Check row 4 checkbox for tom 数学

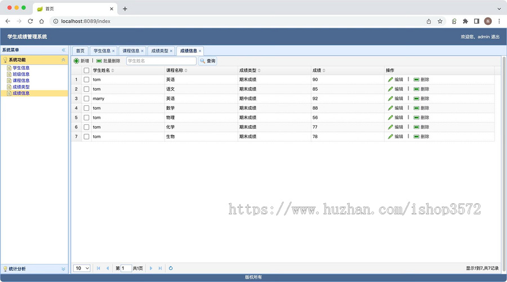tap(86, 108)
